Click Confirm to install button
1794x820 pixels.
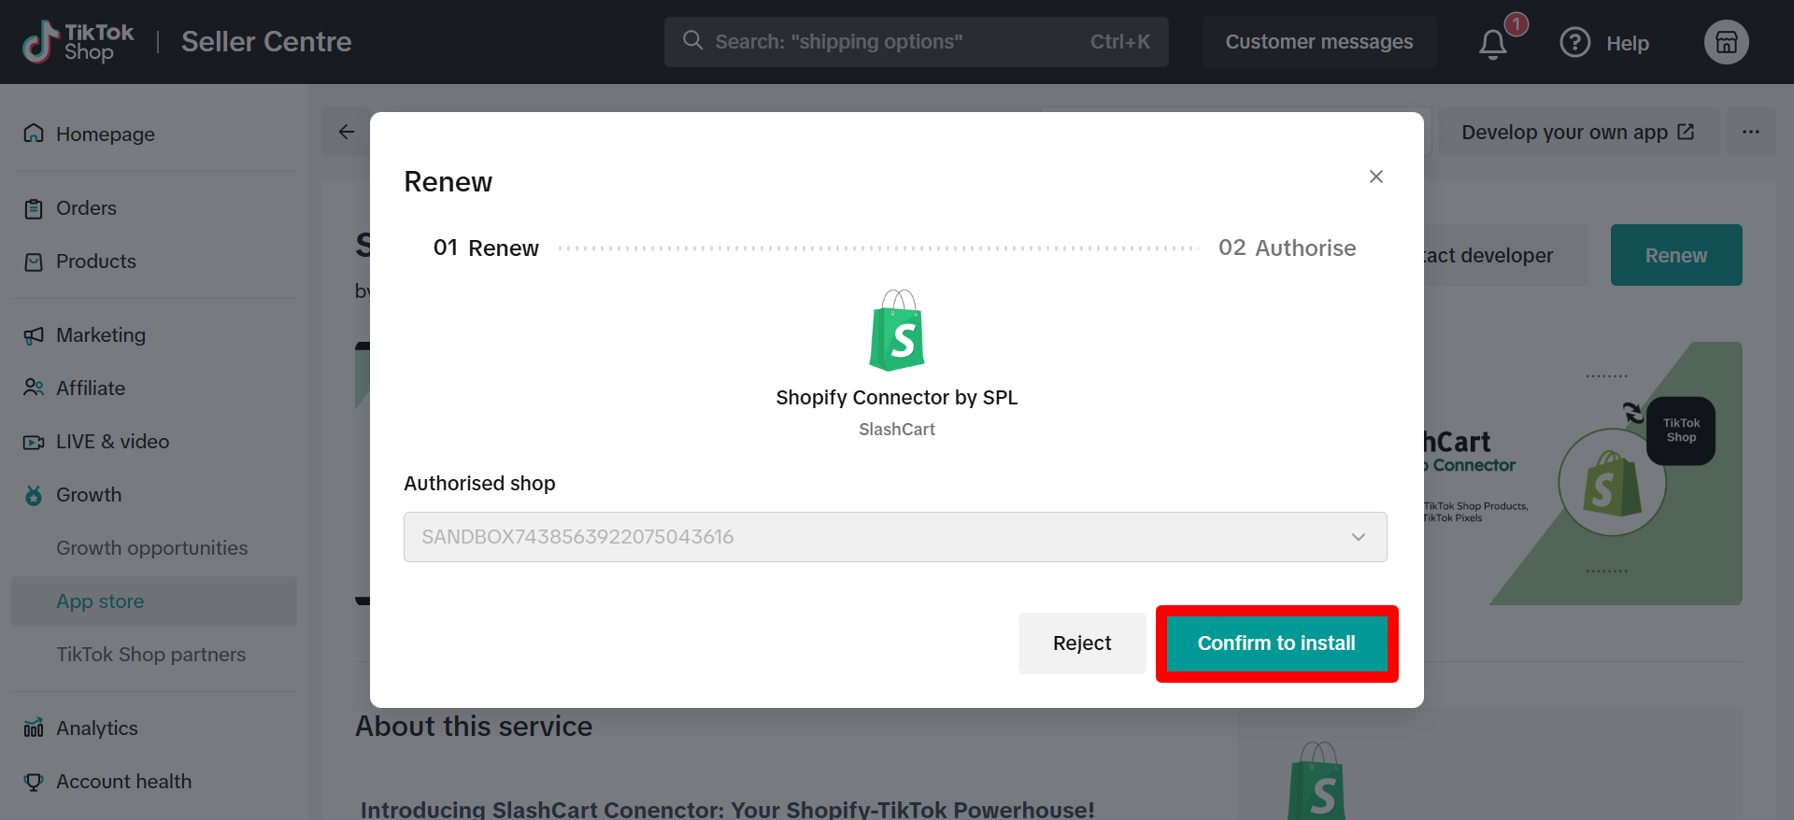click(x=1276, y=643)
